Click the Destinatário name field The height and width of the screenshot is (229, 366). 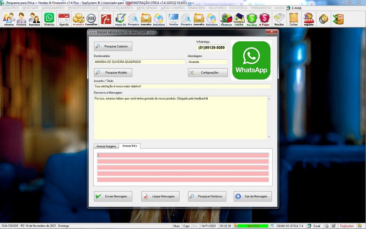point(140,62)
